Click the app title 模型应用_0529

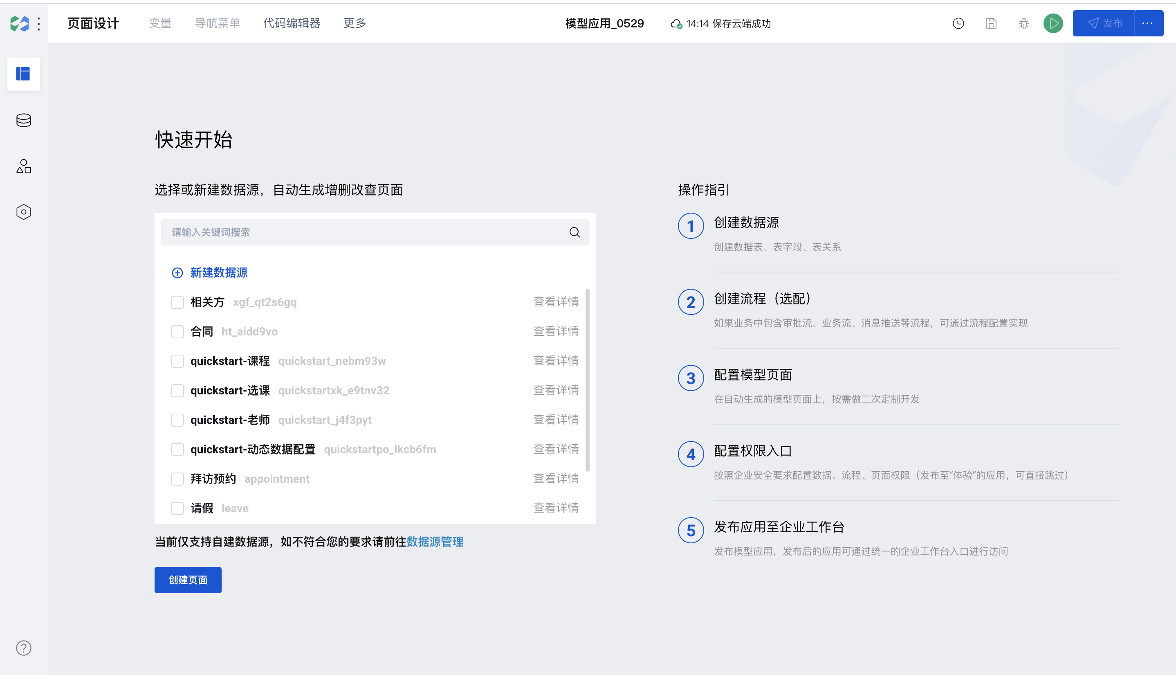(604, 24)
